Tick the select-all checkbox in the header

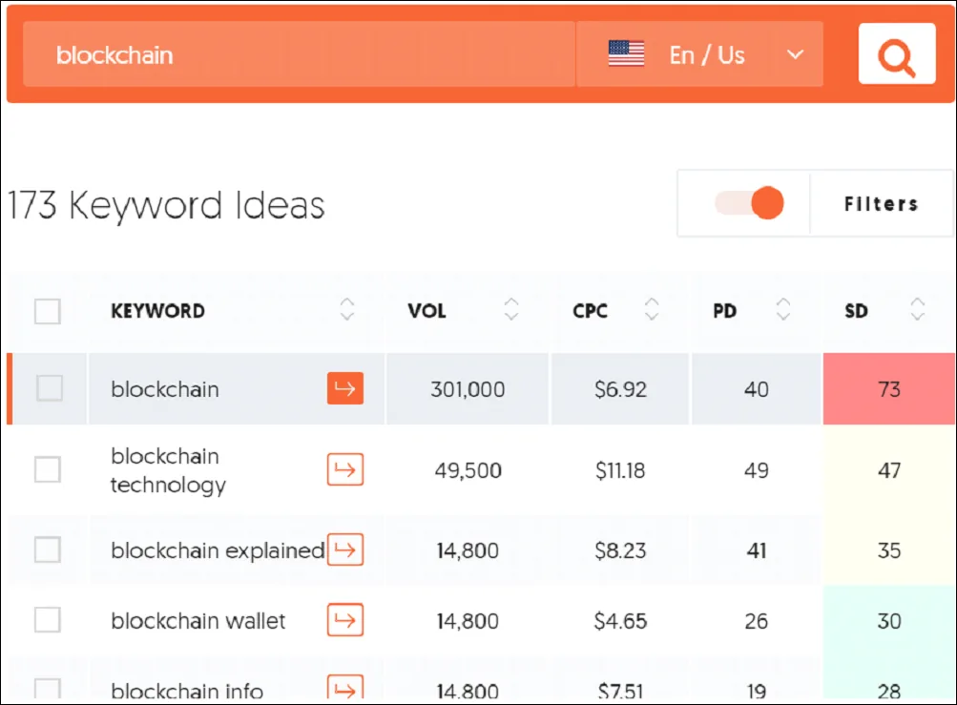(x=47, y=310)
